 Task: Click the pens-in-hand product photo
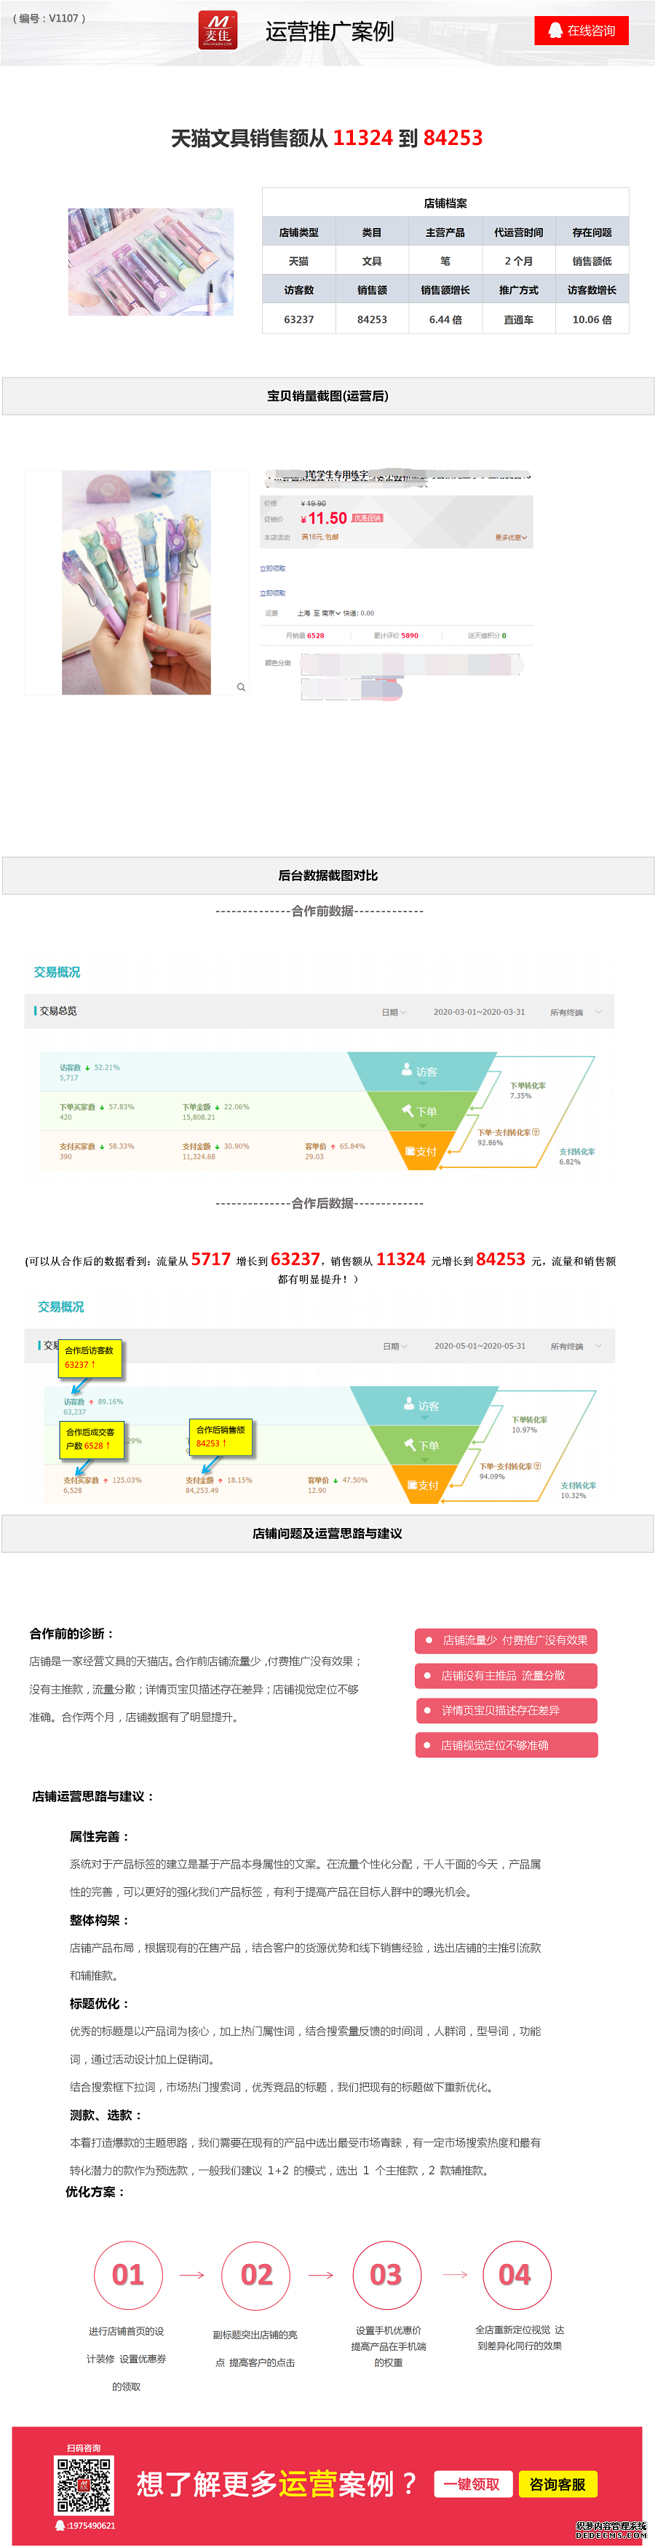pos(136,583)
